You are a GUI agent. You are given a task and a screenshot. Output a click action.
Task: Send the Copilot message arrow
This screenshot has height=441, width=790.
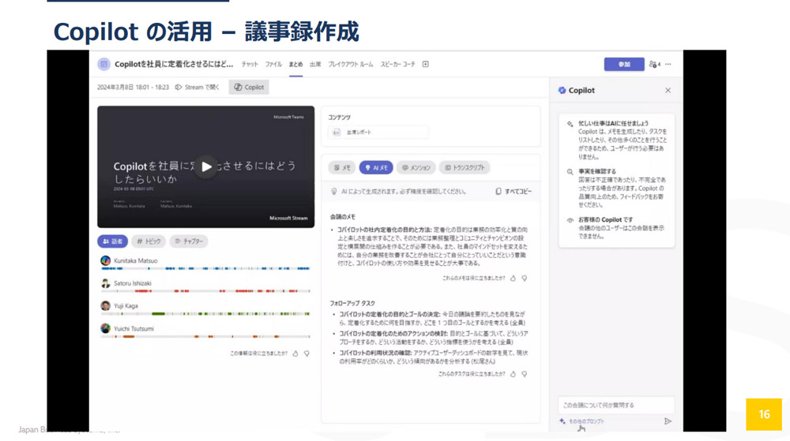[x=668, y=421]
